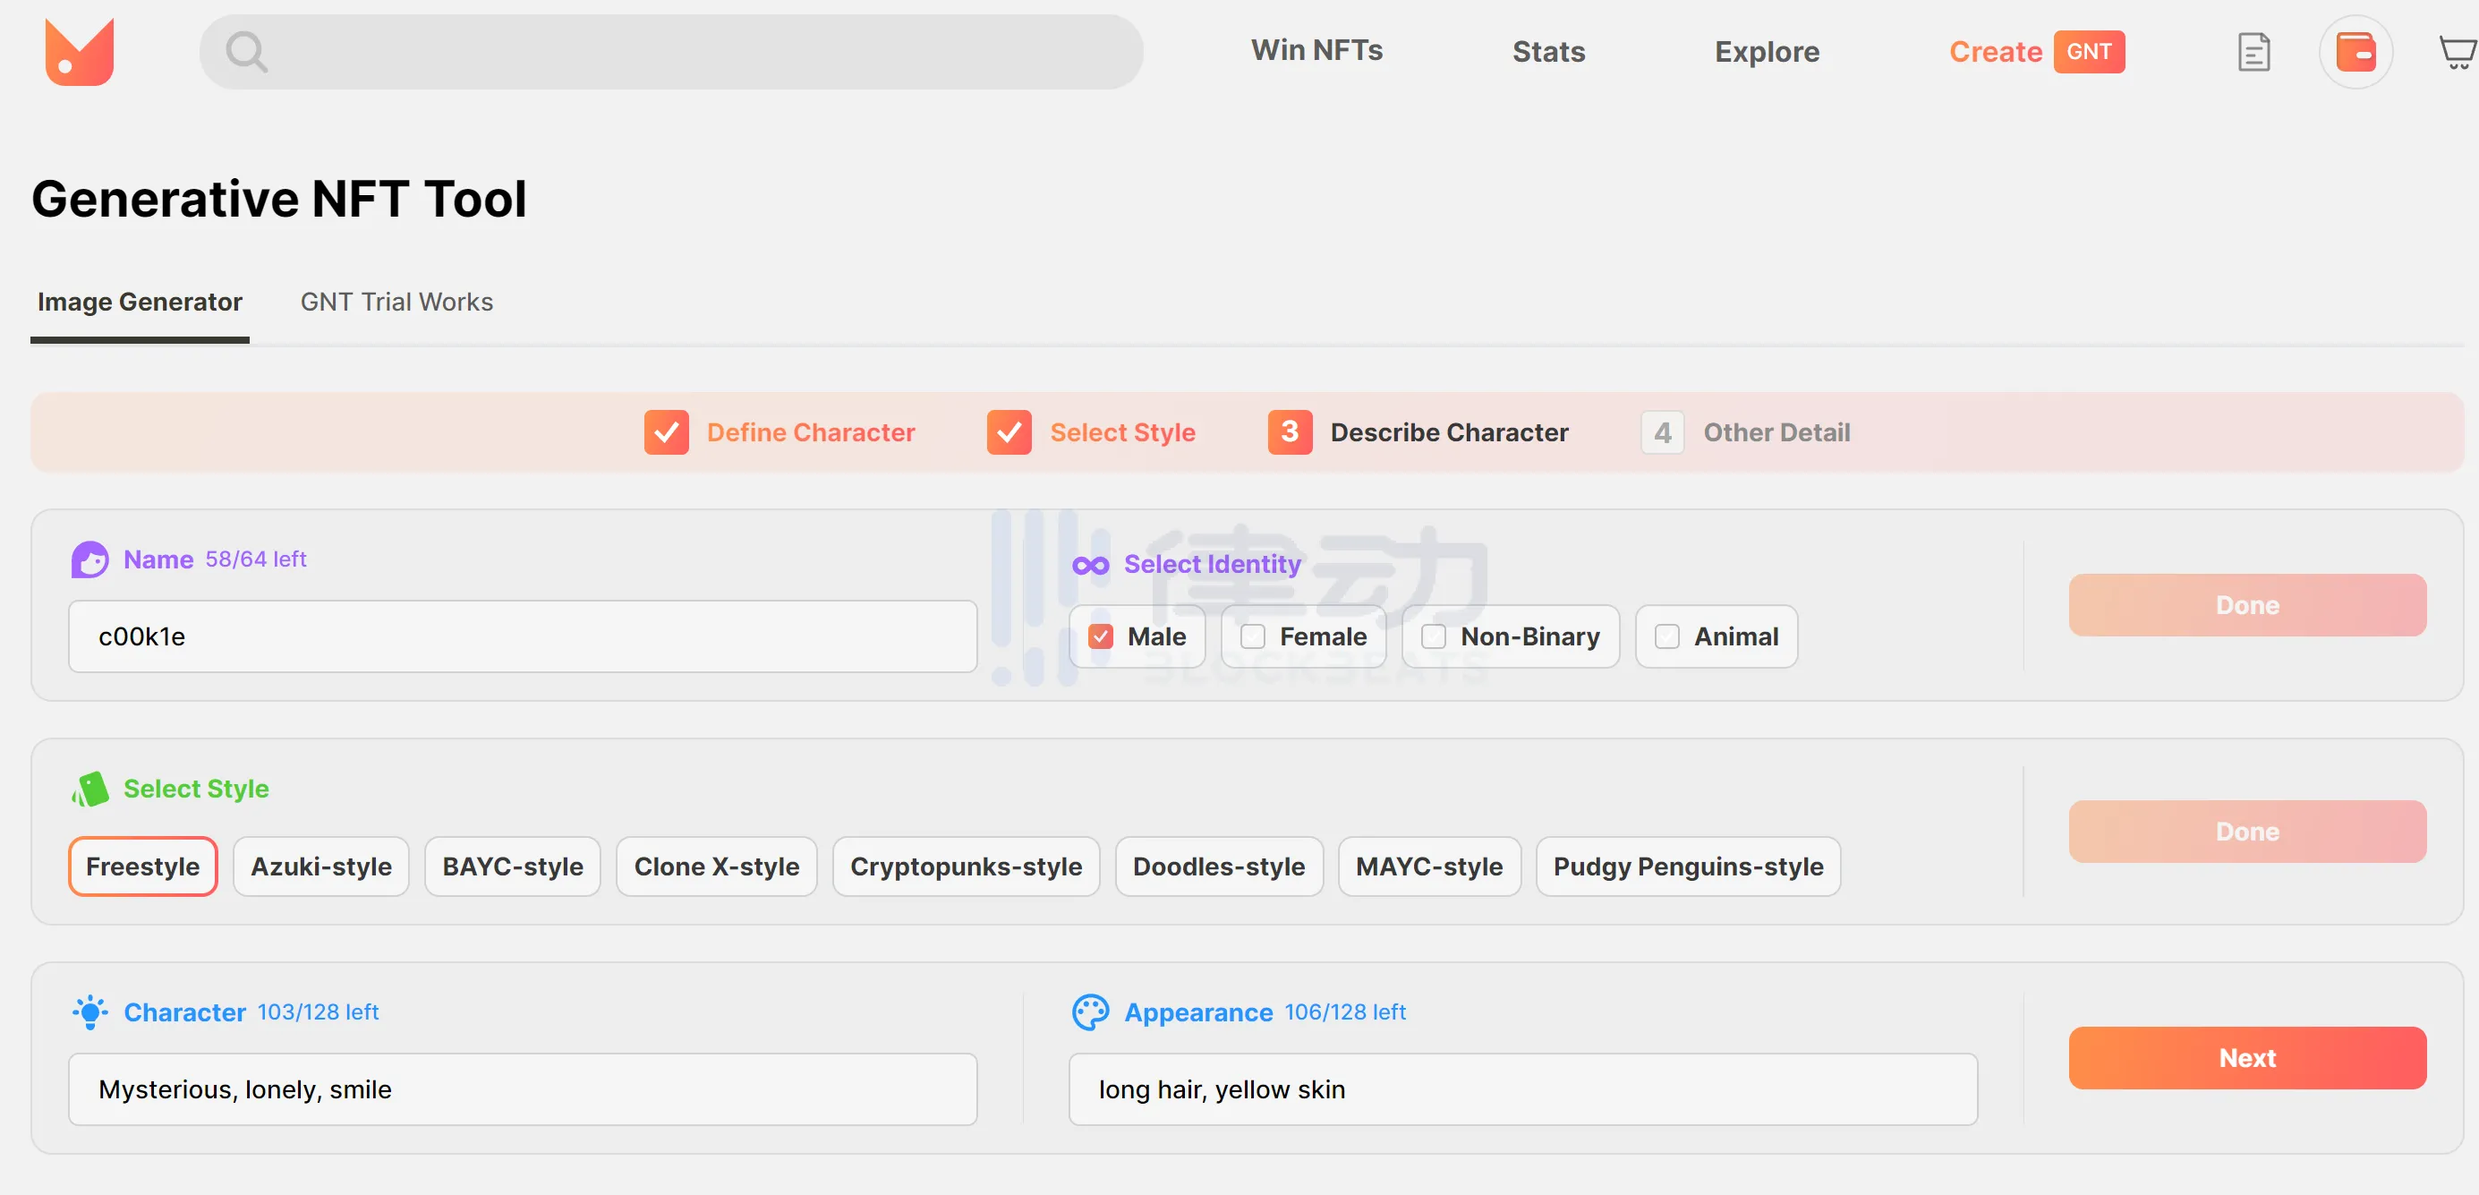Image resolution: width=2479 pixels, height=1195 pixels.
Task: Click the Win NFTs navigation icon
Action: (1318, 51)
